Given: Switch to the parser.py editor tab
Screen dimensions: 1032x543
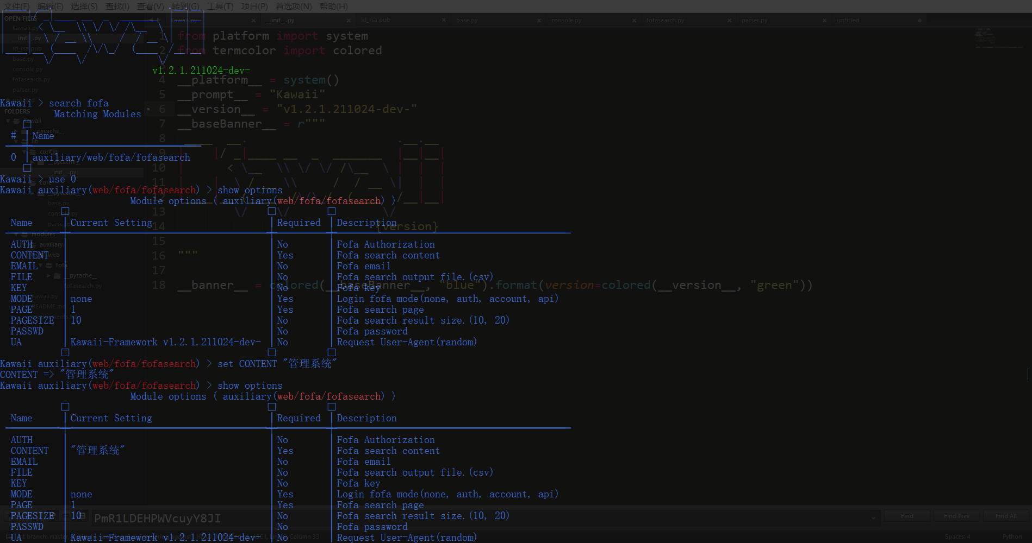Looking at the screenshot, I should point(783,20).
